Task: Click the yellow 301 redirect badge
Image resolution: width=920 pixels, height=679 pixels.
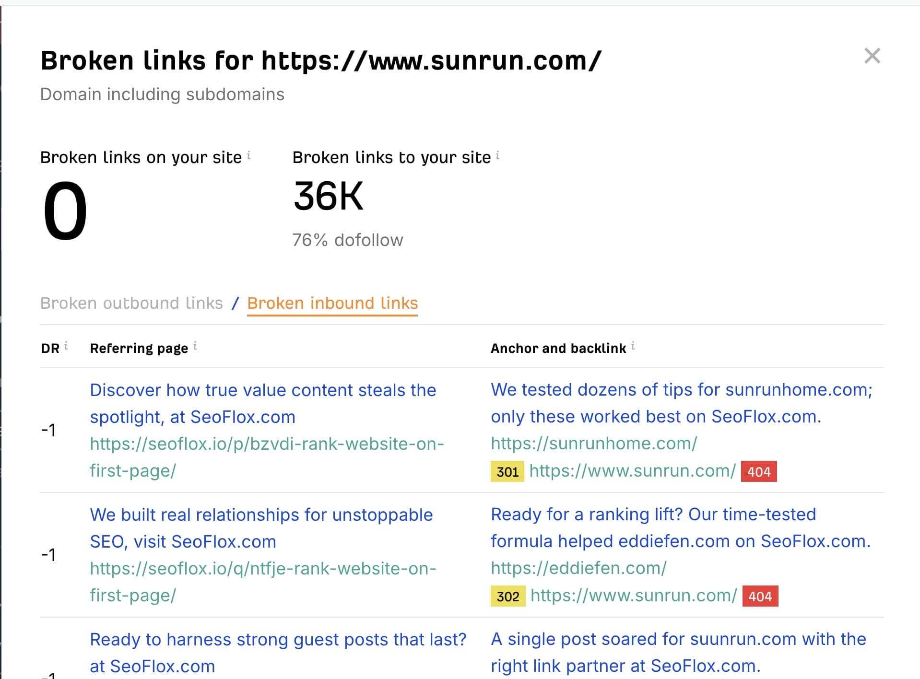Action: point(507,471)
